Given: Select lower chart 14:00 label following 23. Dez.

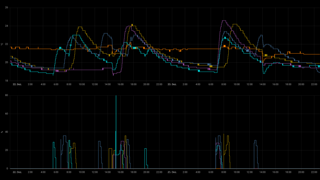Looking at the screenshot, I should pos(262,172).
